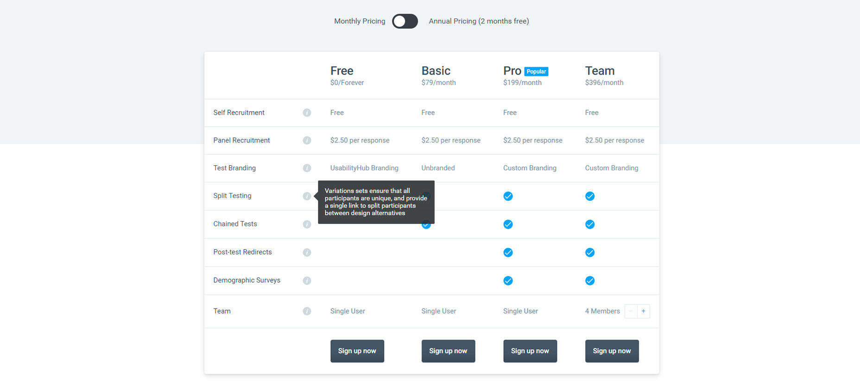Screen dimensions: 860x391
Task: Click Custom Branding under Pro
Action: pos(530,168)
